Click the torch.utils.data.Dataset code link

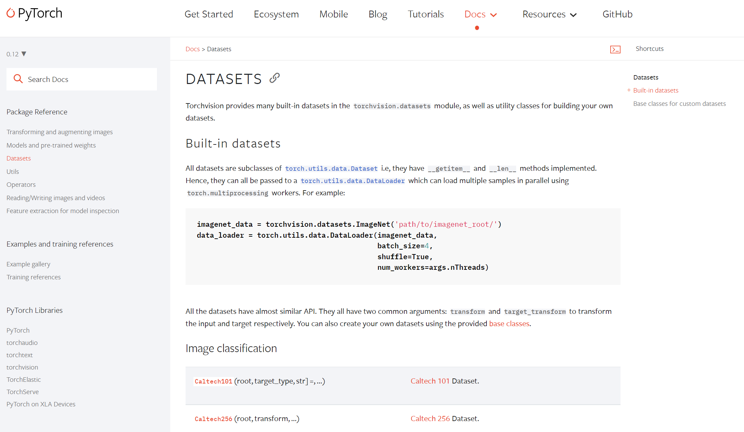331,168
